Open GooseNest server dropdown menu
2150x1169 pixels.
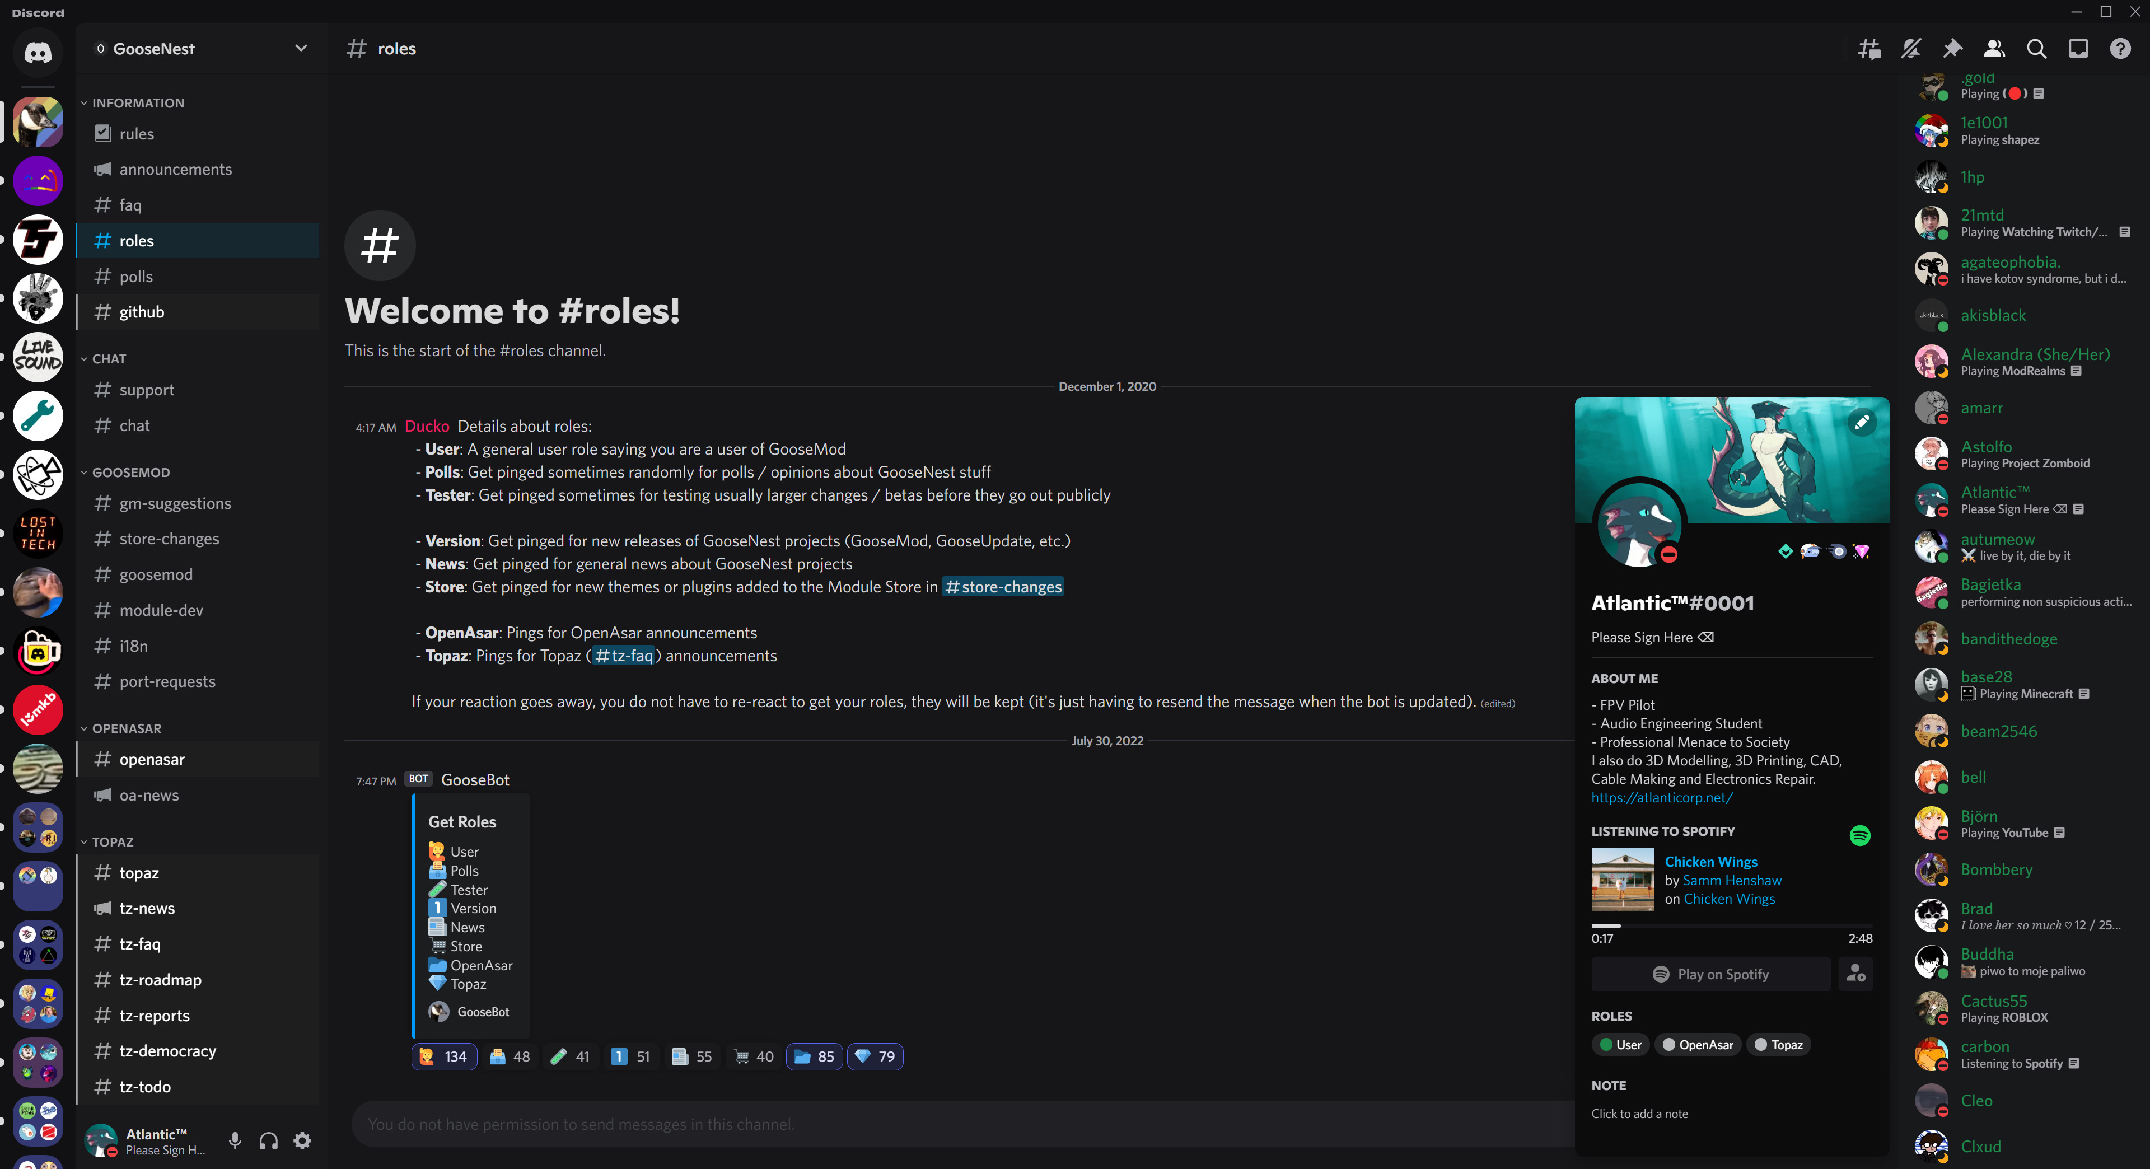coord(301,48)
